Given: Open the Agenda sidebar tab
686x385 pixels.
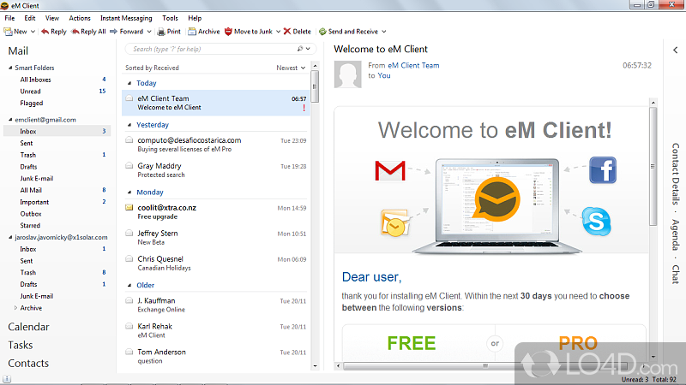Looking at the screenshot, I should [x=676, y=234].
